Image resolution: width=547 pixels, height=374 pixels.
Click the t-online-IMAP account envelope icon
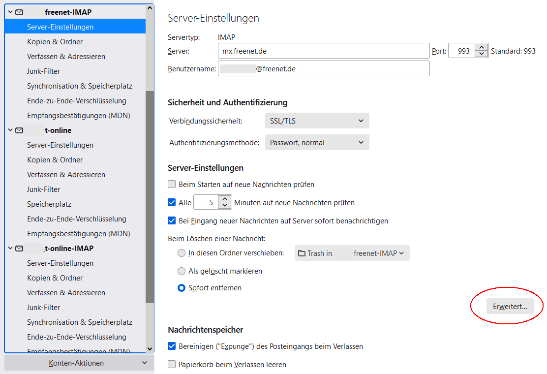coord(19,249)
